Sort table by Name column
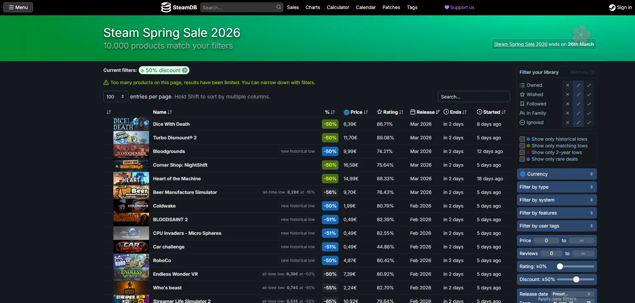Screen dimensions: 635x303 [162, 112]
